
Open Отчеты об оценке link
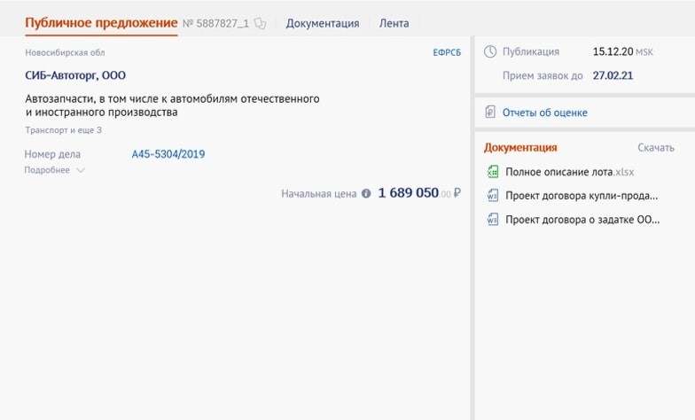coord(544,113)
